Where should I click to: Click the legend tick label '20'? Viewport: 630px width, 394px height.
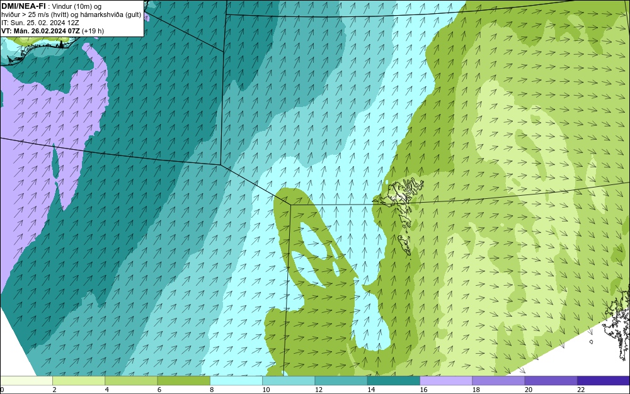tap(529, 390)
